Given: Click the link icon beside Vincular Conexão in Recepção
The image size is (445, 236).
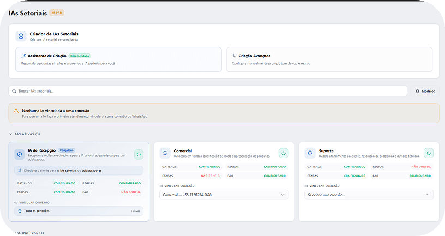Looking at the screenshot, I should pos(16,203).
